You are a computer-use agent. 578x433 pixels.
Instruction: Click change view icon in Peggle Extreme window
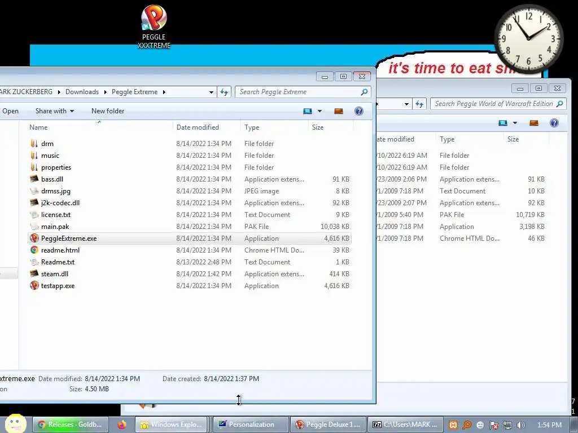pos(308,111)
